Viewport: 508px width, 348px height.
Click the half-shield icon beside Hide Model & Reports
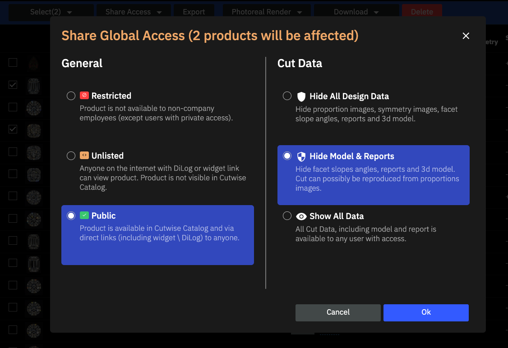click(x=301, y=156)
